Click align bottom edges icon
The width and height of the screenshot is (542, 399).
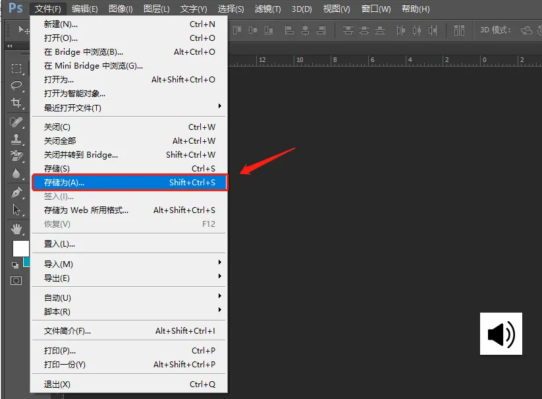269,30
